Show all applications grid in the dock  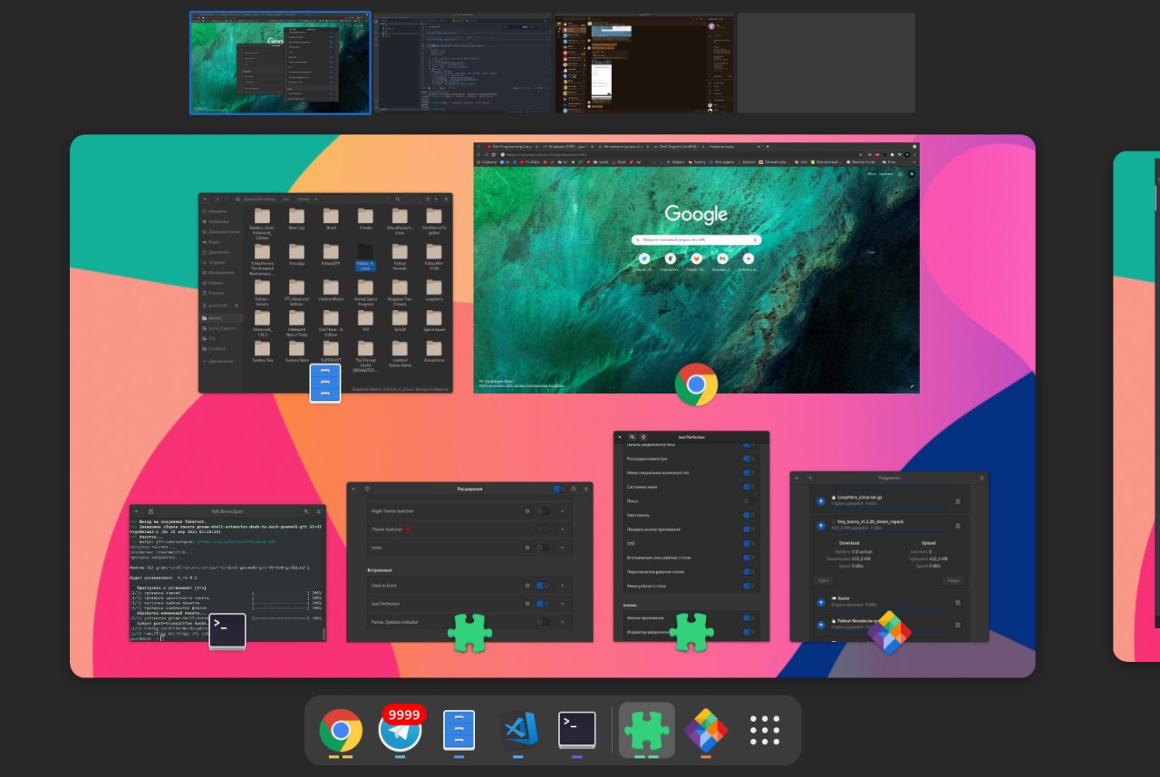765,730
